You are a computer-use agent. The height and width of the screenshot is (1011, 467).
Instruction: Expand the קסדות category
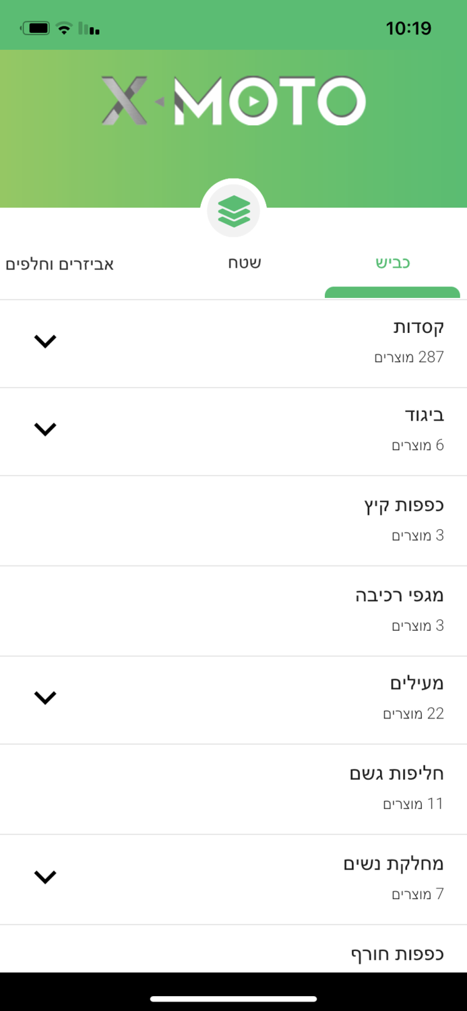pyautogui.click(x=45, y=341)
